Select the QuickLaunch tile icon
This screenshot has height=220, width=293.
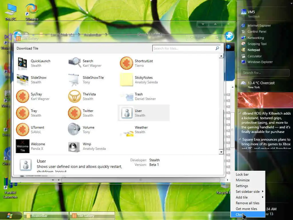[22, 63]
